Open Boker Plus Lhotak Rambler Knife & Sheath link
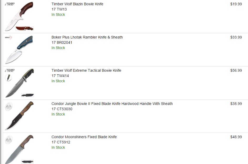Screen dimensions: 248x164 coord(87,37)
